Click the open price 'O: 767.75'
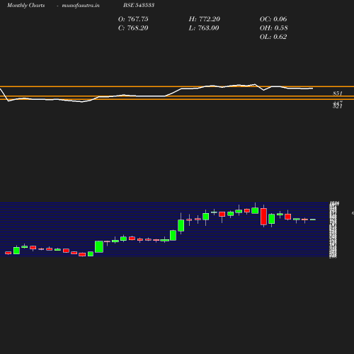Image resolution: width=354 pixels, height=354 pixels. [133, 19]
